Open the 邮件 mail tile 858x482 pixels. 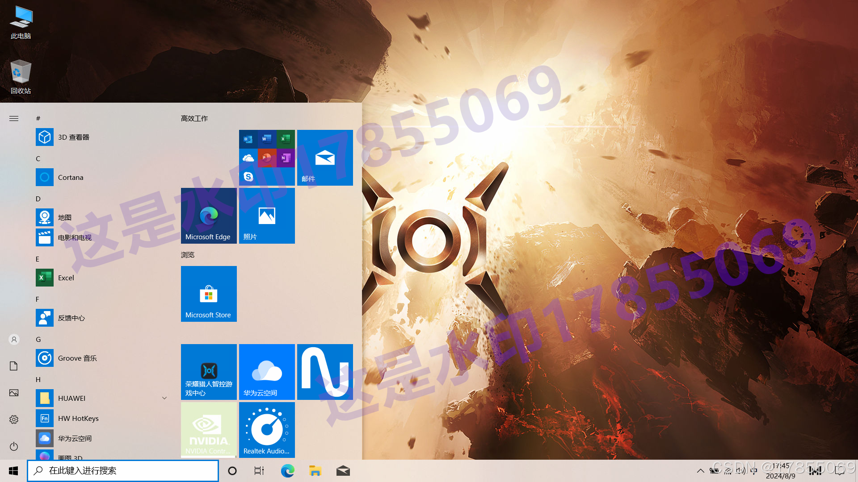[325, 158]
